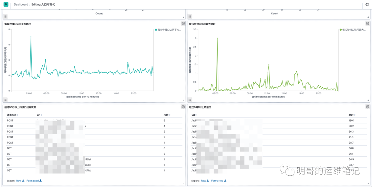Select the 38.7 耗时 value
The height and width of the screenshot is (187, 372).
[x=351, y=143]
